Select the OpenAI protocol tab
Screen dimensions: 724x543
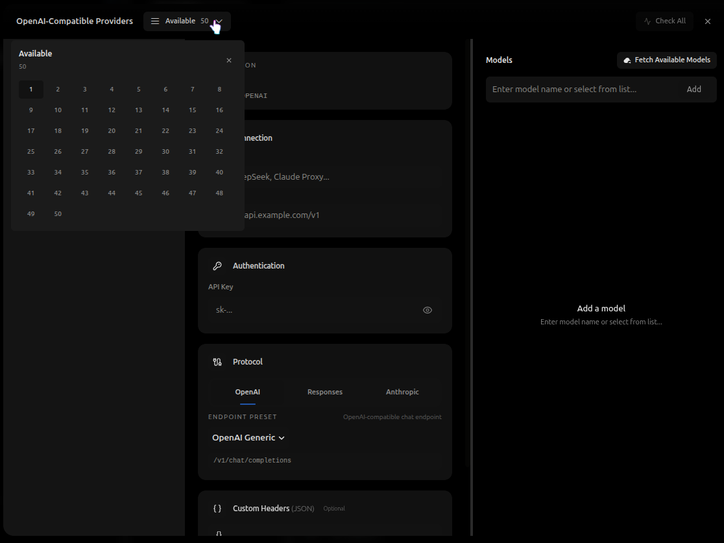pos(247,392)
